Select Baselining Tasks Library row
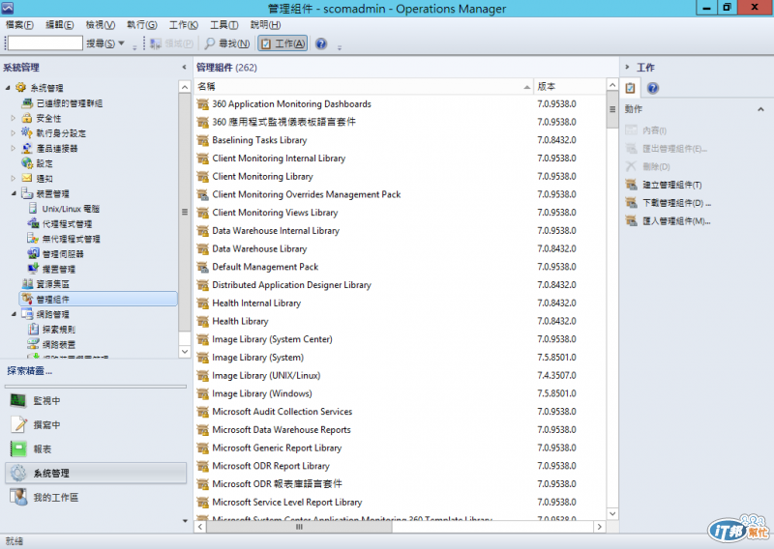Viewport: 774px width, 549px height. [x=401, y=140]
